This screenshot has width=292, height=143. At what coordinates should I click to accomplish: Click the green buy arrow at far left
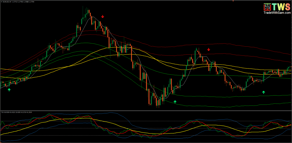click(x=9, y=90)
